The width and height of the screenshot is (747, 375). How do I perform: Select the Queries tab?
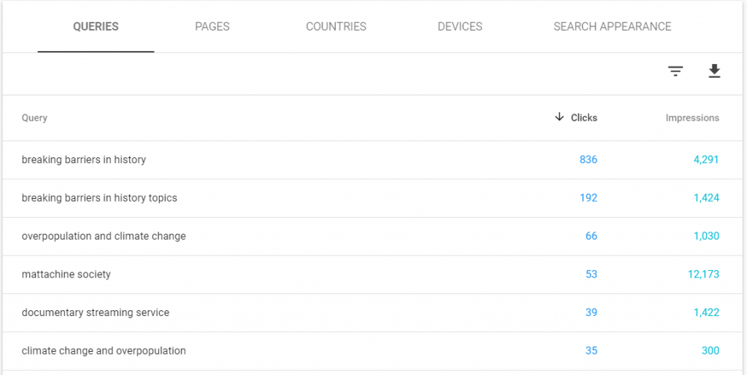pyautogui.click(x=96, y=27)
